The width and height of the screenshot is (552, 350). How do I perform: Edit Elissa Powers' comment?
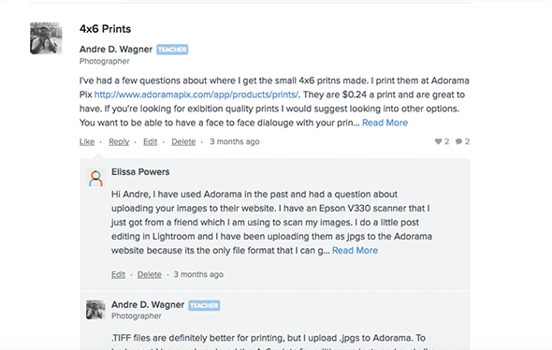click(118, 274)
